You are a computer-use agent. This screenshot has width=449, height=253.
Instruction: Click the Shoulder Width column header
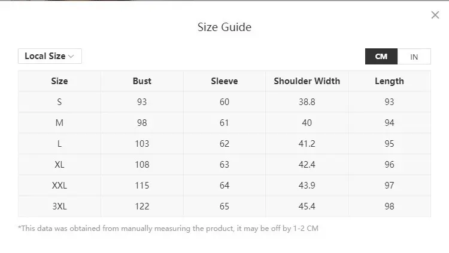point(307,81)
